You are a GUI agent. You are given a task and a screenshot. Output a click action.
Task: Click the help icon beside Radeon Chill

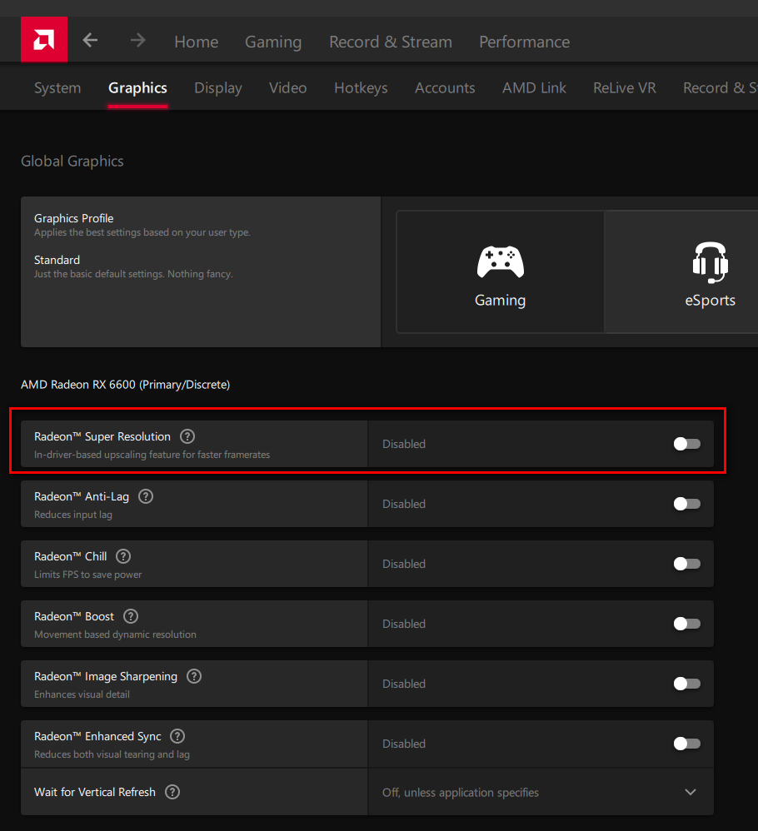coord(124,556)
